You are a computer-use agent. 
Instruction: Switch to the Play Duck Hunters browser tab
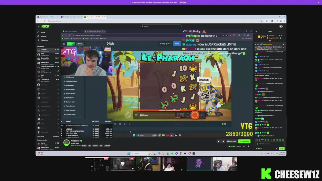[48, 17]
